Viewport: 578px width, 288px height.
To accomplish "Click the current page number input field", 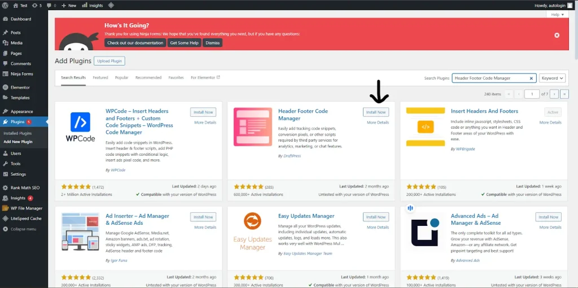I will [532, 94].
